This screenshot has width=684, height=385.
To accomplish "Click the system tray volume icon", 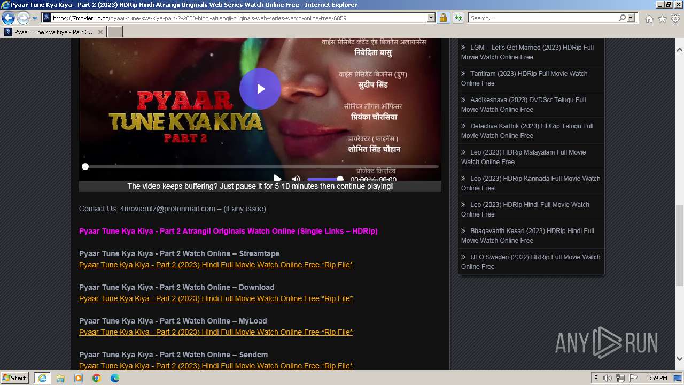I will pos(608,378).
